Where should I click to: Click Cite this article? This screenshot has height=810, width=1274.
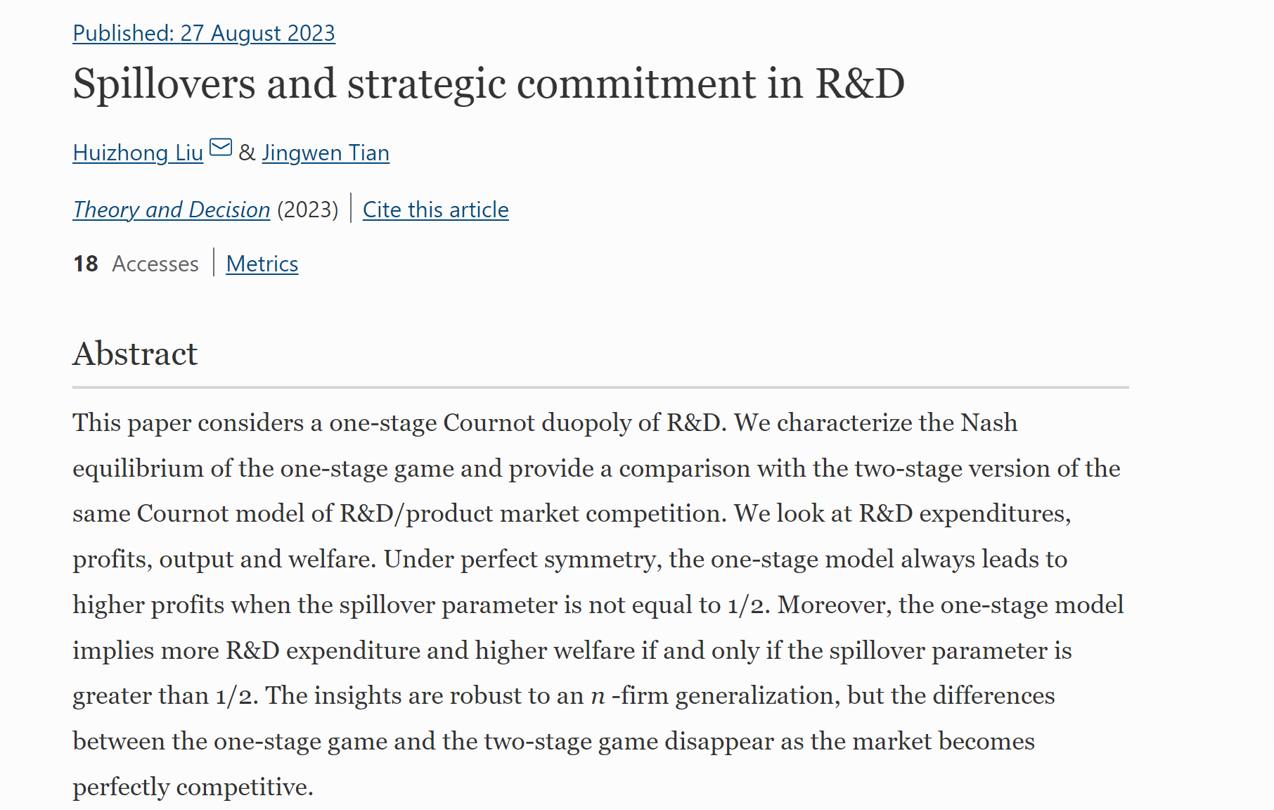pyautogui.click(x=436, y=210)
